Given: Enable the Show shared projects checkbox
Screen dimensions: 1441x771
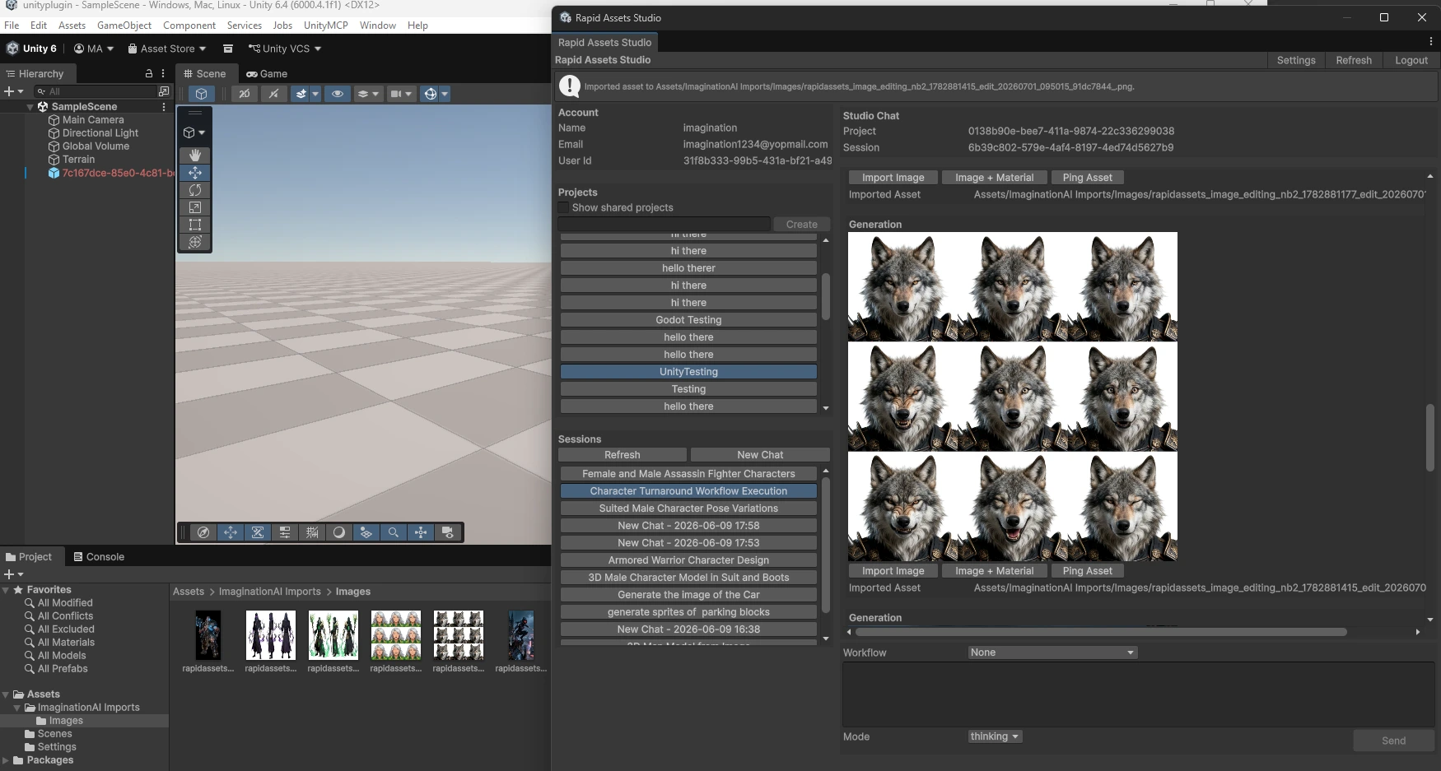Looking at the screenshot, I should tap(563, 207).
